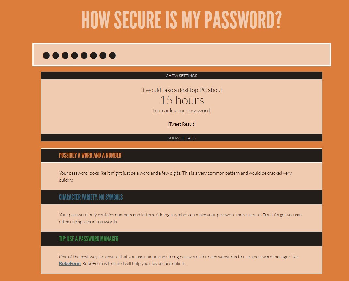Click 'It would take a desktop PC about' text
Screen dimensions: 349x281
pyautogui.click(x=182, y=90)
